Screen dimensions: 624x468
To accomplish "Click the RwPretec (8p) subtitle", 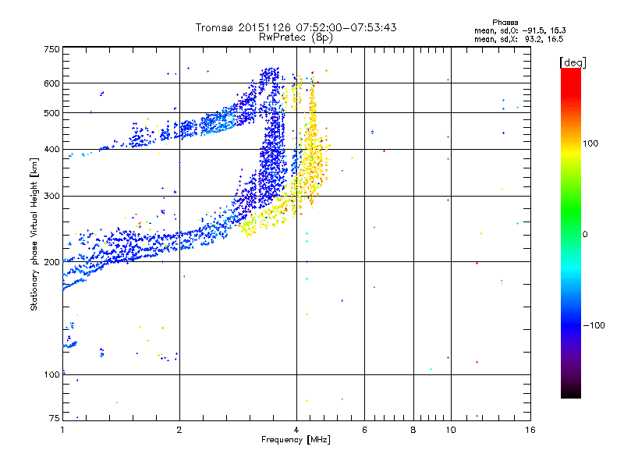I will coord(296,37).
